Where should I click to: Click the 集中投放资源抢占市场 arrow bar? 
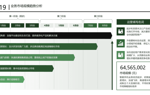pyautogui.click(x=27, y=68)
